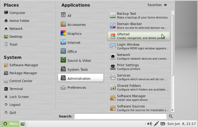This screenshot has height=127, width=198.
Task: Open the Terminal label
Action: click(16, 89)
